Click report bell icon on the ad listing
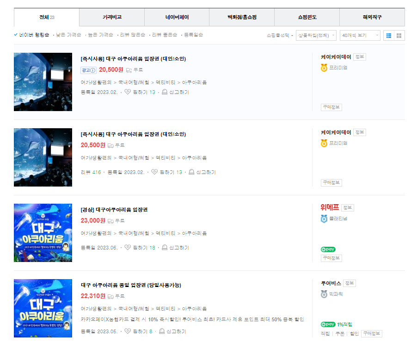This screenshot has width=417, height=343. (165, 92)
